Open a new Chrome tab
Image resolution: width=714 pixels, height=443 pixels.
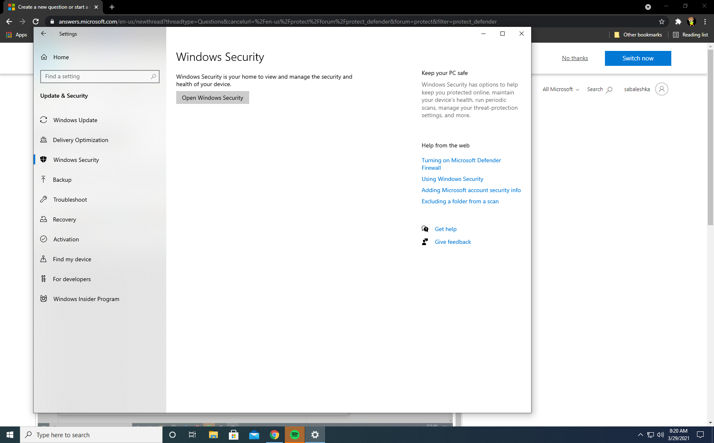(x=112, y=7)
